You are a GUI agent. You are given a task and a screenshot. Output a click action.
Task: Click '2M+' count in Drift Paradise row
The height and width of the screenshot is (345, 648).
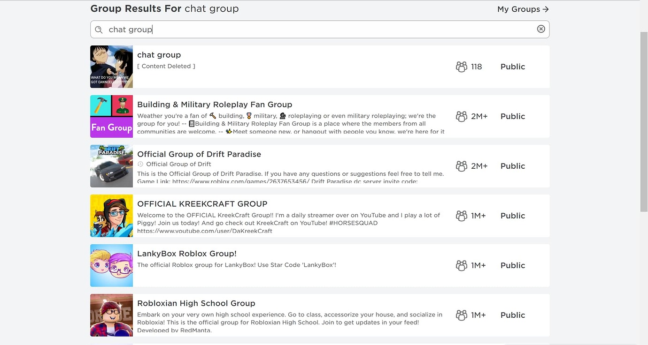tap(479, 166)
